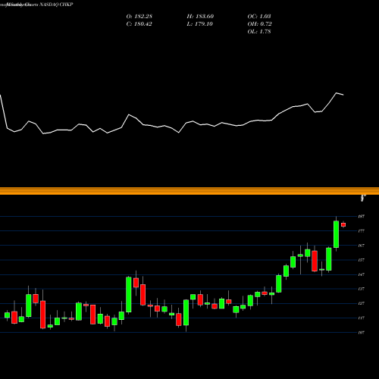The image size is (379, 379).
Task: Click the 127 price axis label
Action: (x=362, y=303)
